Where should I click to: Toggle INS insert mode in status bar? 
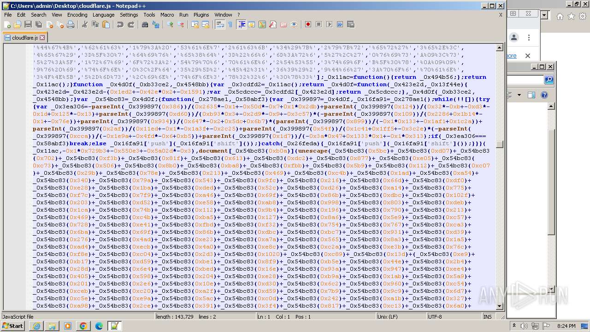[487, 317]
